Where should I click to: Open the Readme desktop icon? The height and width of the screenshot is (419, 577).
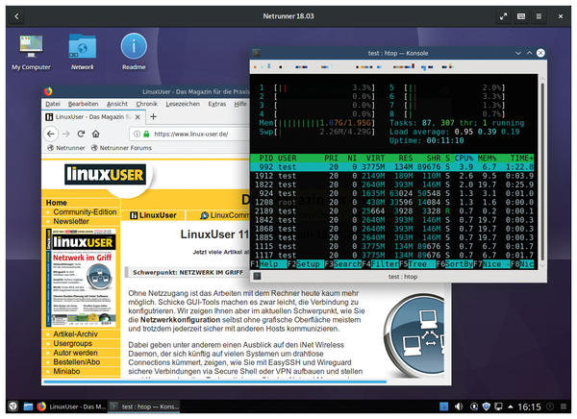pos(134,52)
